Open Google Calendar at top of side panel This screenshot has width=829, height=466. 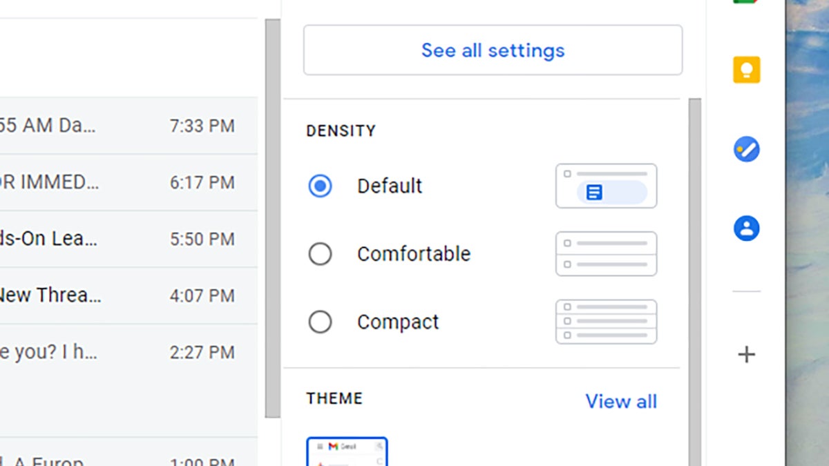point(746,3)
